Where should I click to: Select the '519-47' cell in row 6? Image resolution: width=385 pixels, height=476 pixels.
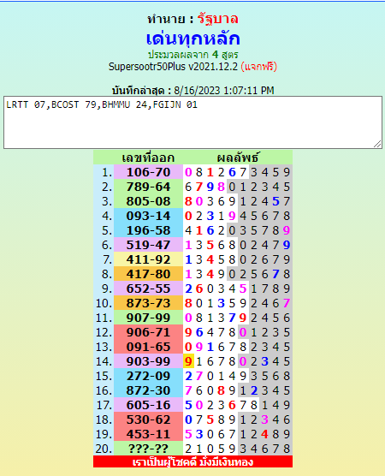(148, 245)
